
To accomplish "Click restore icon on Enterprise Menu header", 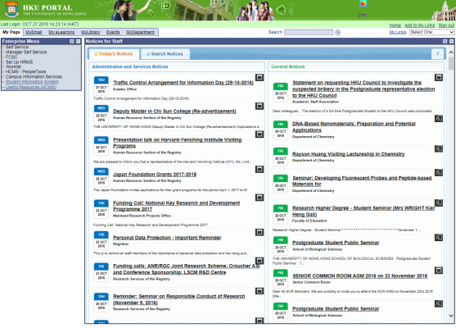I will pos(72,41).
